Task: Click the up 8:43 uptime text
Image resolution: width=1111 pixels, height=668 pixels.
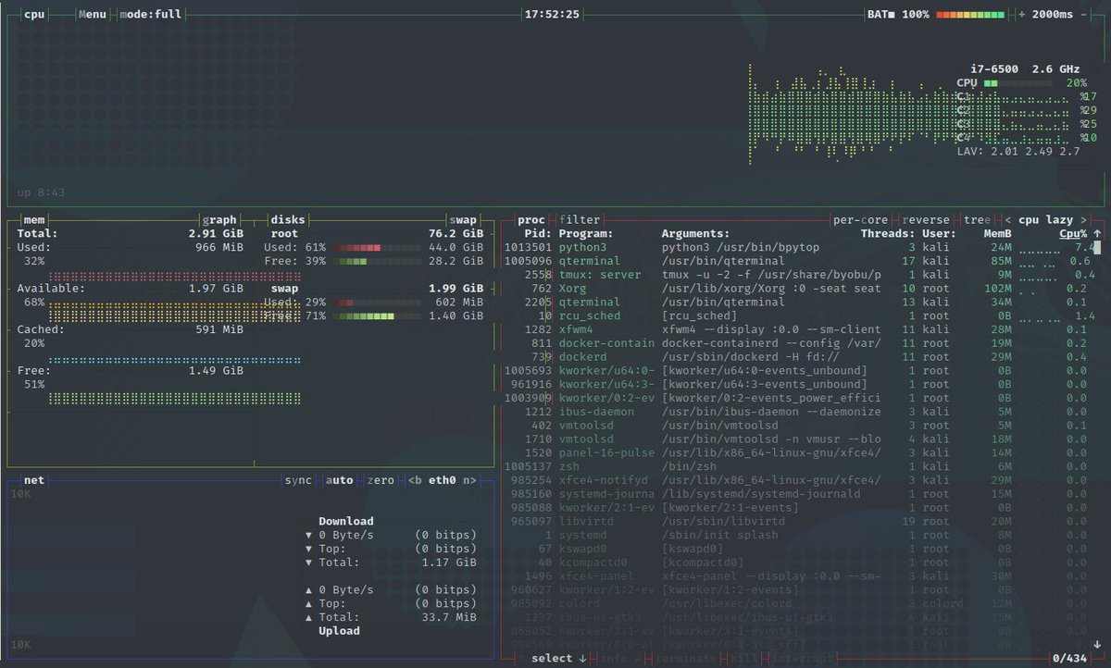Action: pyautogui.click(x=41, y=193)
